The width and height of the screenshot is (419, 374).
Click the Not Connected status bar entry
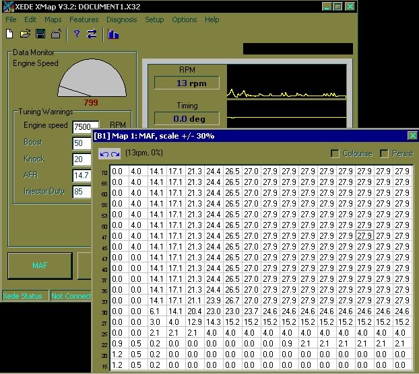pos(71,296)
